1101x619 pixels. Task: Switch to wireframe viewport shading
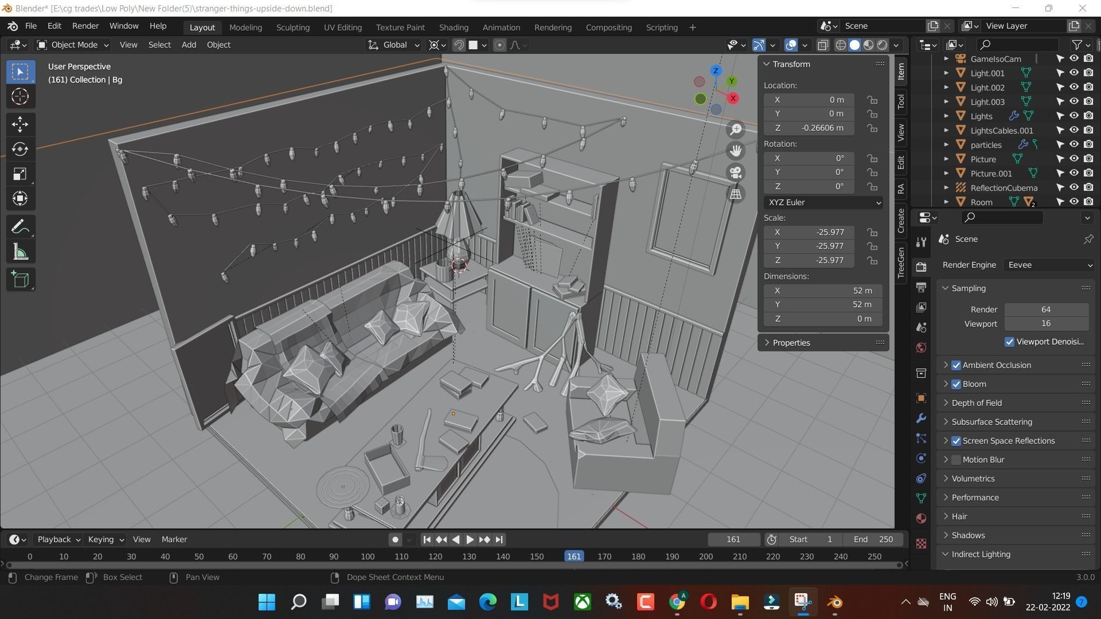point(841,45)
